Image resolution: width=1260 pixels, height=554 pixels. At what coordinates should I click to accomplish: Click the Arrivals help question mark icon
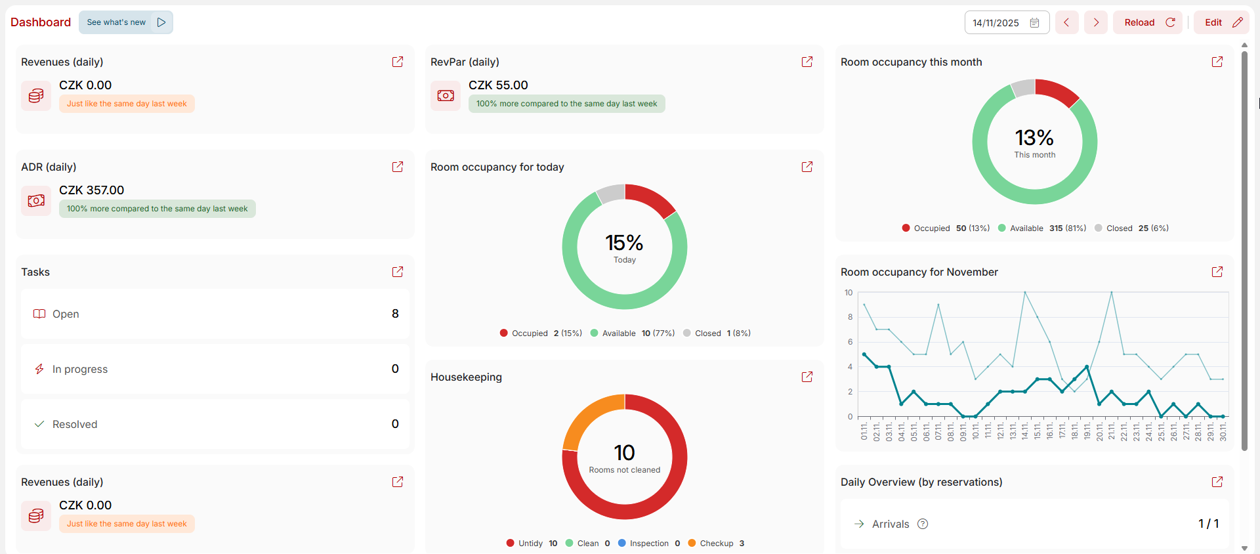pos(923,524)
